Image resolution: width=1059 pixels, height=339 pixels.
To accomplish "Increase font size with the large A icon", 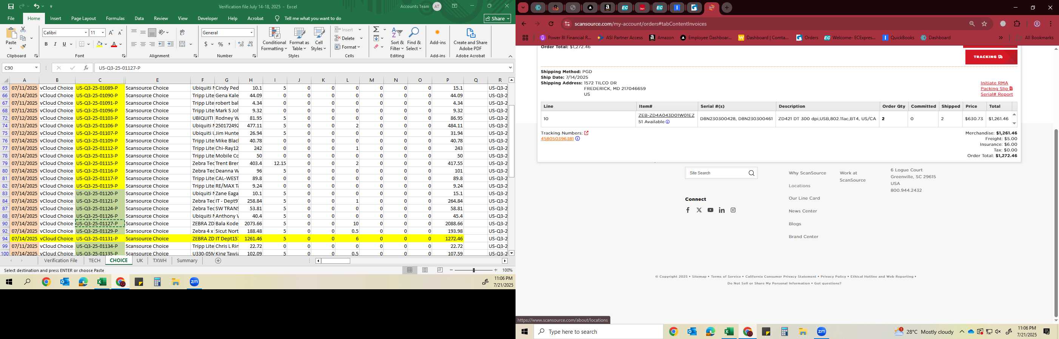I will pyautogui.click(x=111, y=32).
